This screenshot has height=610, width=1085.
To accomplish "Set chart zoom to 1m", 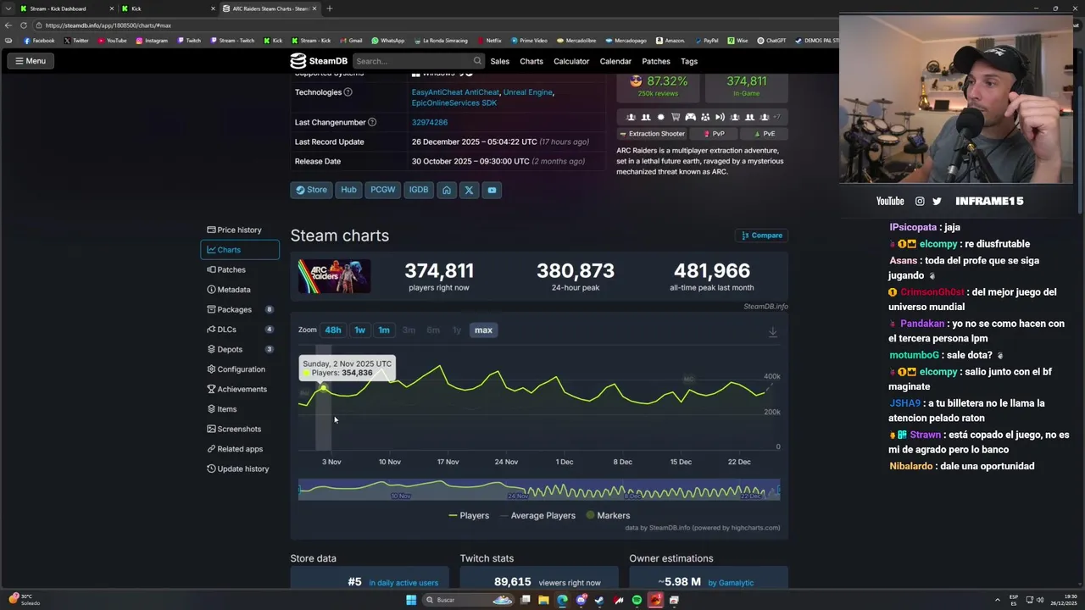I will (x=384, y=330).
